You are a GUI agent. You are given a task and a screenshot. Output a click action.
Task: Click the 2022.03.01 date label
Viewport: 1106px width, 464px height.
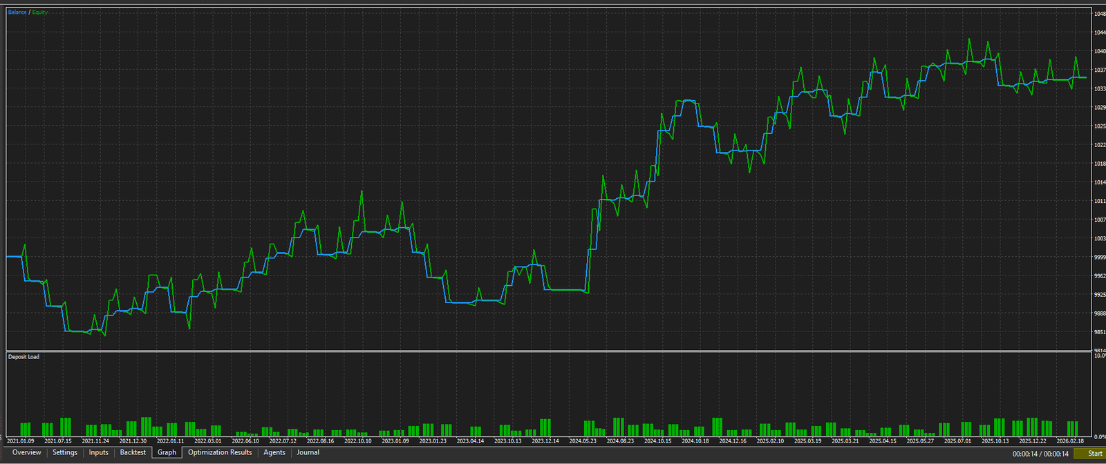(208, 441)
